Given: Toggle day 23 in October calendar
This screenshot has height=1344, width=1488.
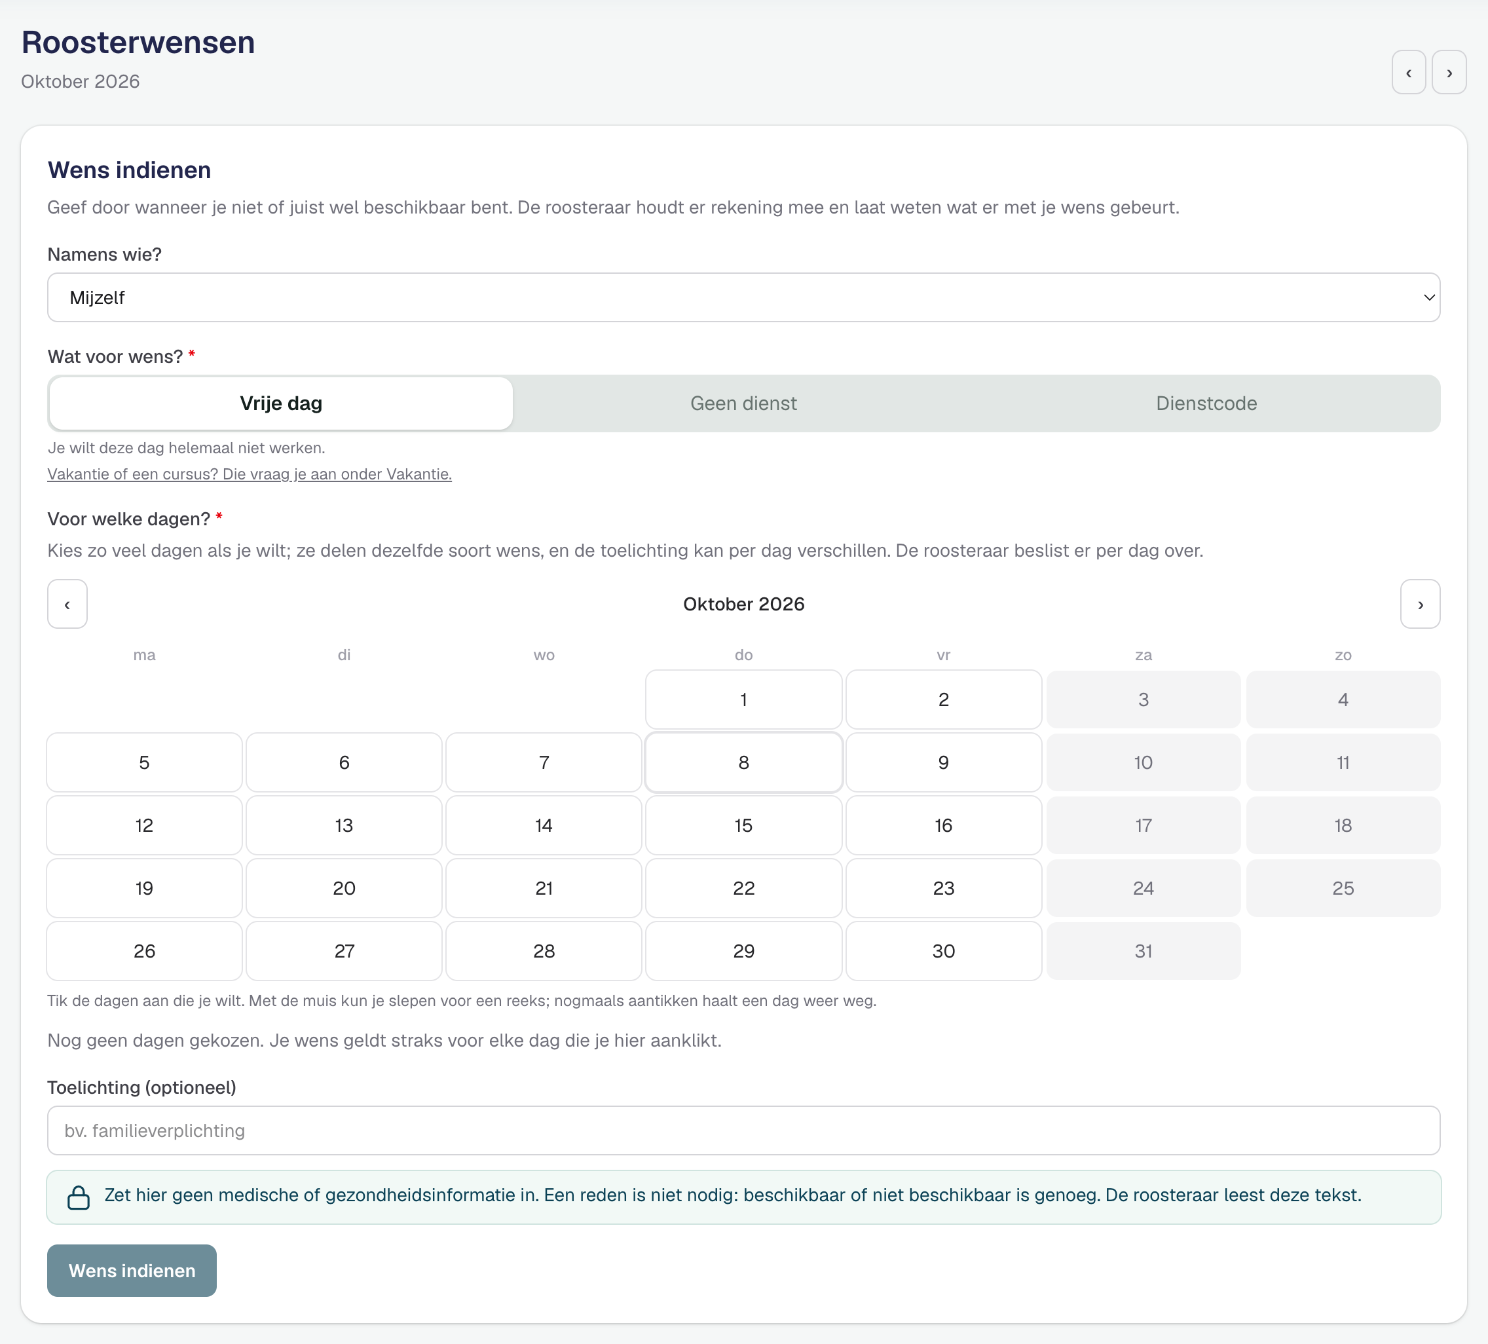Looking at the screenshot, I should pos(943,888).
